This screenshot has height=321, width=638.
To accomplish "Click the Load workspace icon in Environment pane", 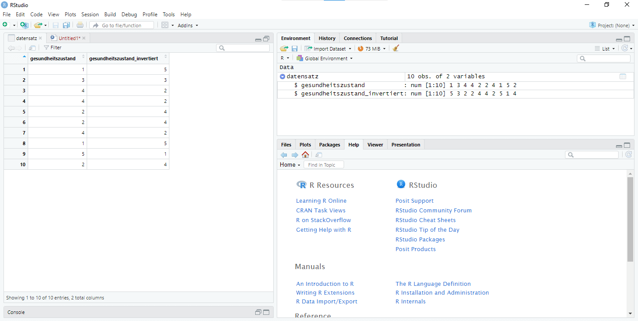I will tap(284, 48).
